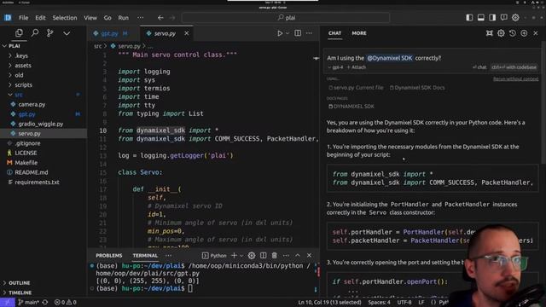Start a new chat with plus icon
This screenshot has height=307, width=546.
[x=524, y=33]
